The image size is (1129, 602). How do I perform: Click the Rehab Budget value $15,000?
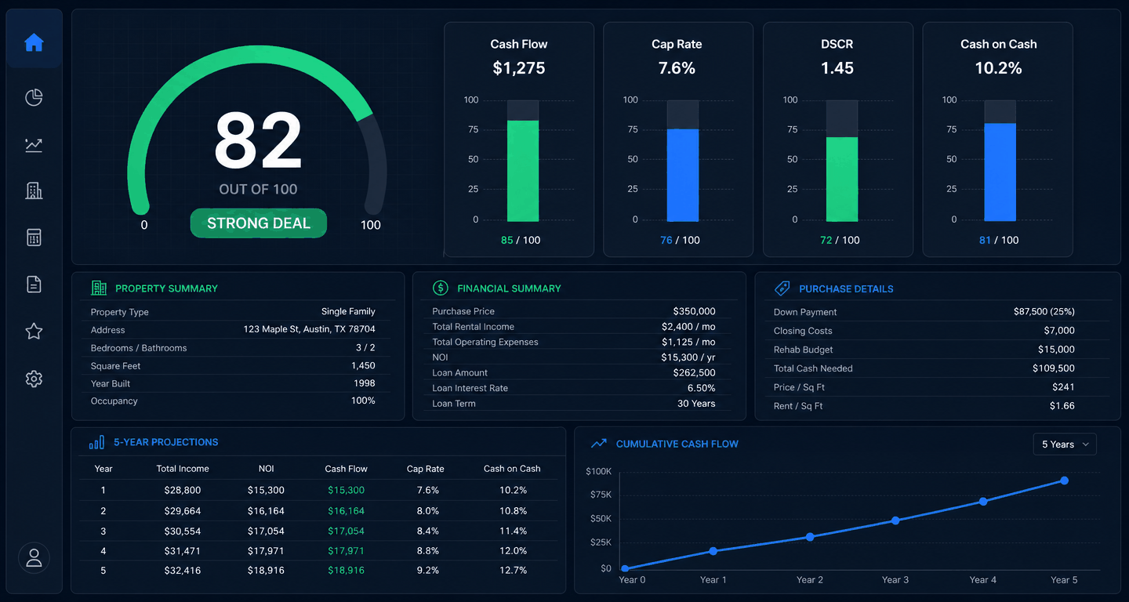click(x=1056, y=350)
